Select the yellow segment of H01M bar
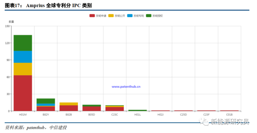 (x=23, y=69)
